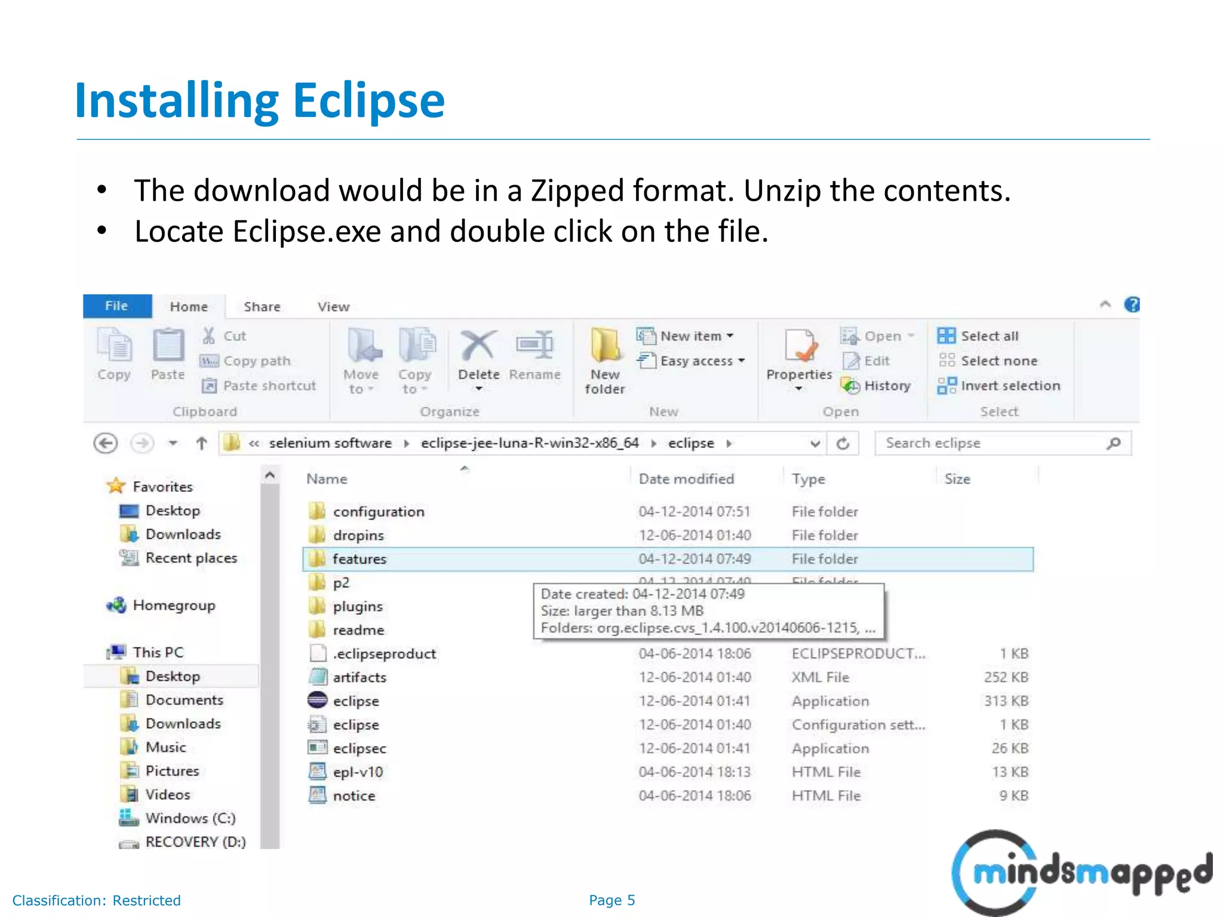Click Paste shortcut in the ribbon

coord(259,386)
